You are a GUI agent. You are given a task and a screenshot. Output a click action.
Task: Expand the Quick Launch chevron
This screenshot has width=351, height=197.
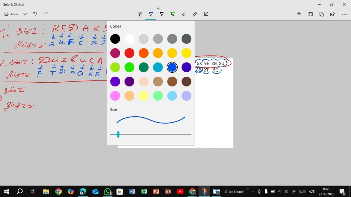pyautogui.click(x=247, y=189)
